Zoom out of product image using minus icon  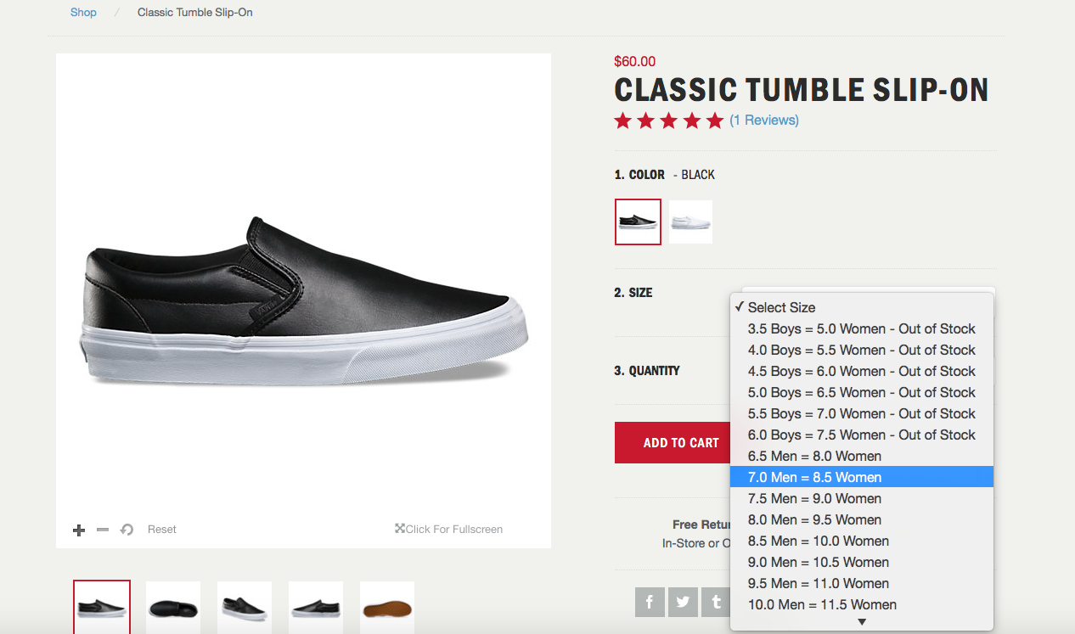click(x=102, y=529)
